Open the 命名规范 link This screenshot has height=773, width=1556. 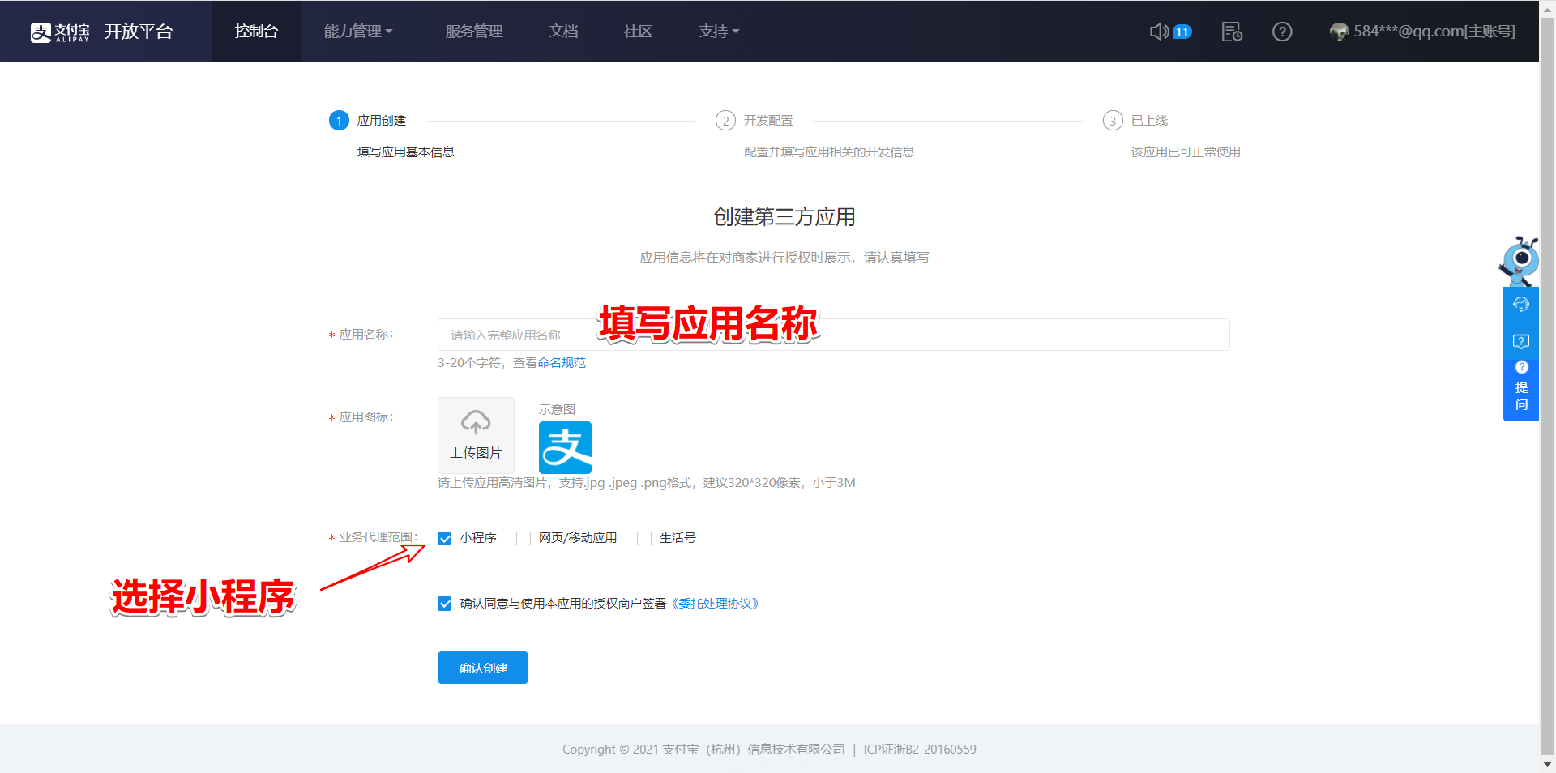click(561, 363)
